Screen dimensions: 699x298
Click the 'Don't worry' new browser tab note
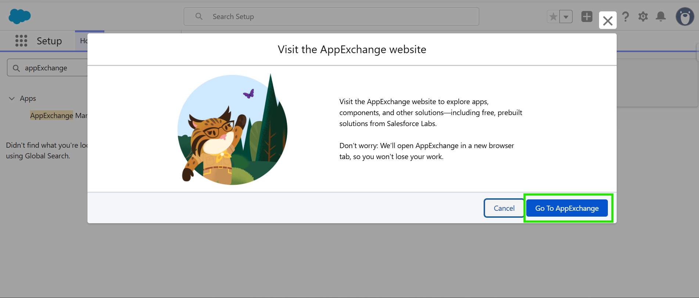point(427,151)
